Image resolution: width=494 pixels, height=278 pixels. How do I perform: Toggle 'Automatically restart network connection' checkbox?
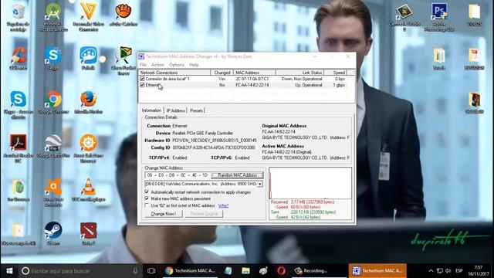147,192
